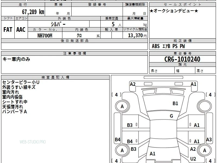Click the 幅 dimension field
This screenshot has height=163, width=217.
coord(185,71)
